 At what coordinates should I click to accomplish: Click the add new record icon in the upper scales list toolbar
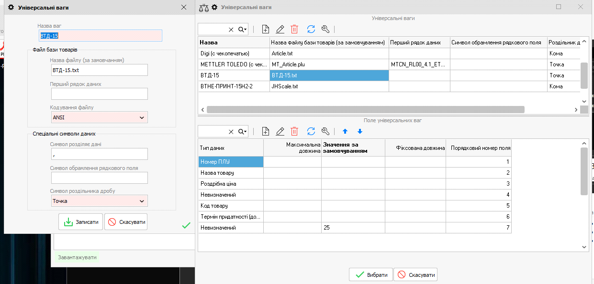coord(266,29)
